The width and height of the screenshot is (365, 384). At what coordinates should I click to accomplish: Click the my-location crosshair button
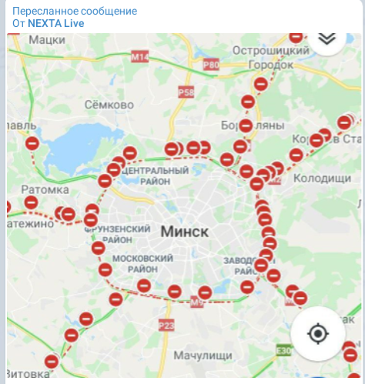pos(318,334)
